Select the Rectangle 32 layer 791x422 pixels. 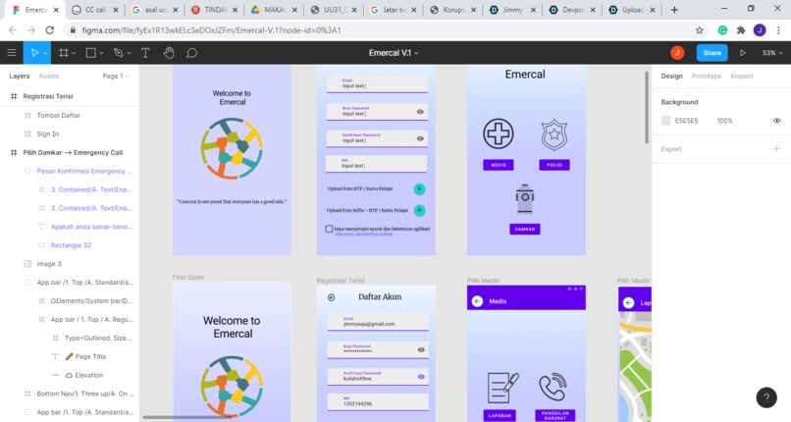[71, 245]
